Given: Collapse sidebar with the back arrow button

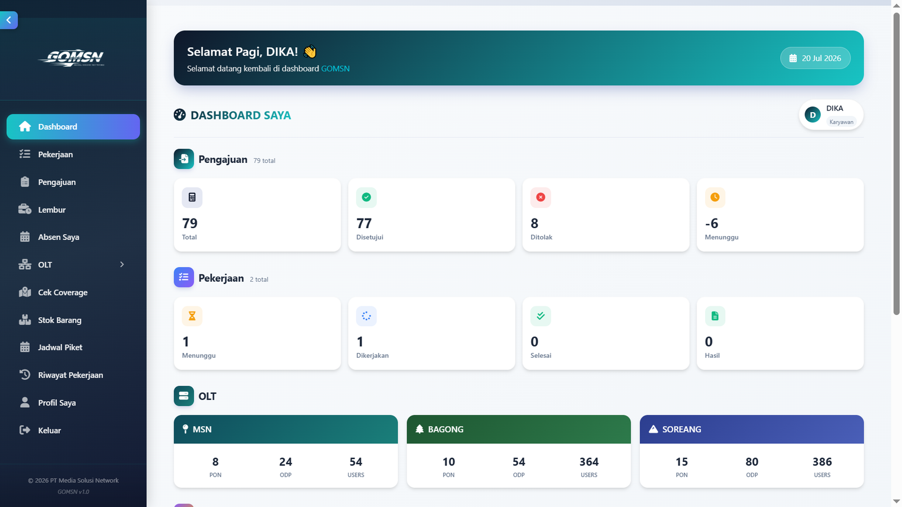Looking at the screenshot, I should (x=8, y=20).
